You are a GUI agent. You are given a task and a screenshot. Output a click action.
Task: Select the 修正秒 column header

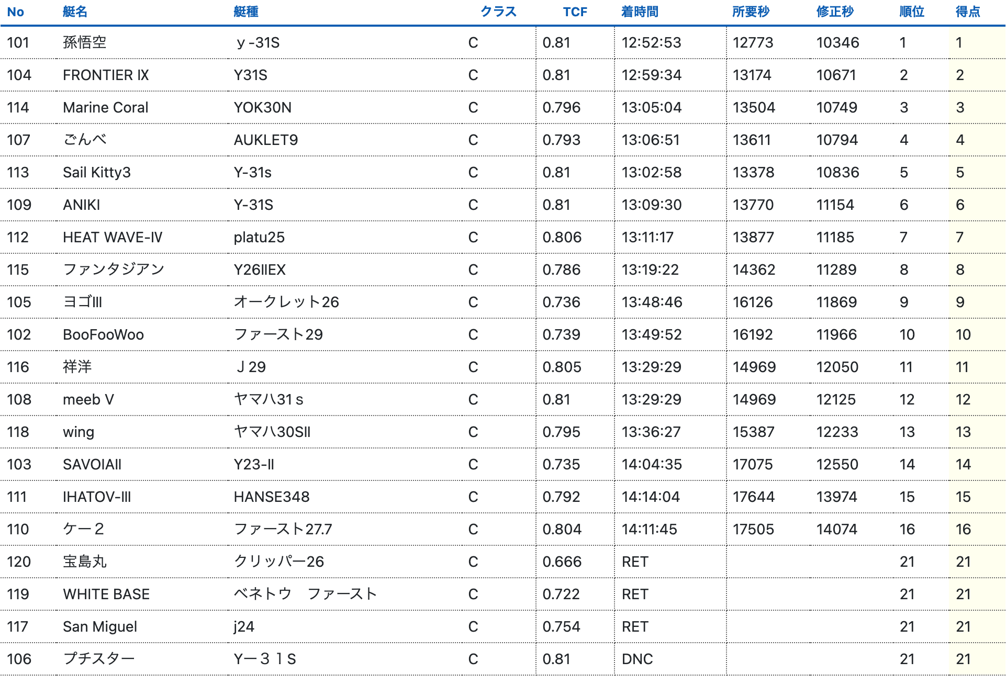click(x=835, y=12)
